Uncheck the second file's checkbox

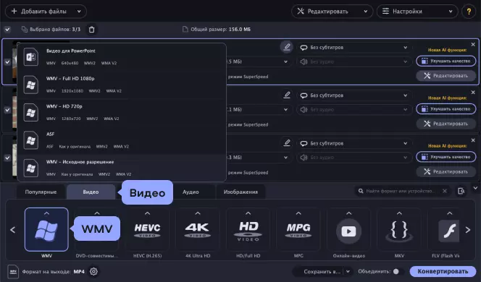tap(7, 110)
